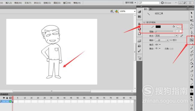
Task: Select the Zoom magnifier tool
Action: (x=192, y=79)
